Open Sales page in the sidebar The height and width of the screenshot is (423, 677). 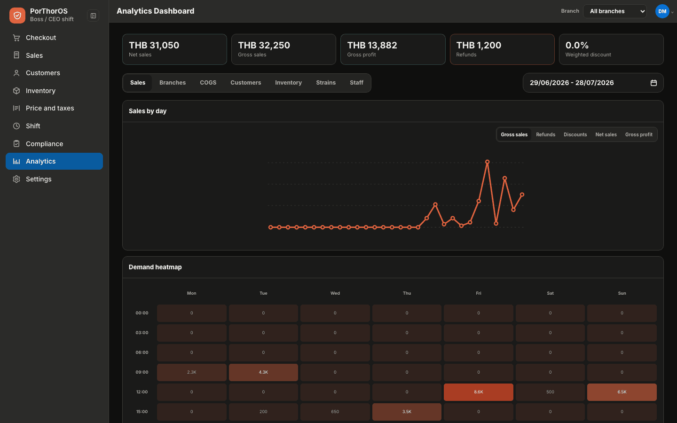[54, 55]
